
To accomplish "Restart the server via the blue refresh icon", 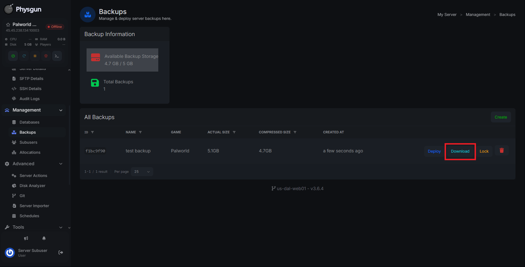I will pyautogui.click(x=24, y=56).
